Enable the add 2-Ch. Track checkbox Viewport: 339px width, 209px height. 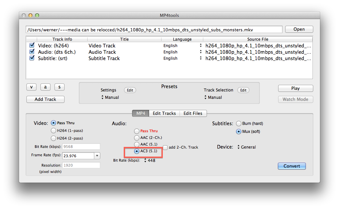tap(165, 148)
